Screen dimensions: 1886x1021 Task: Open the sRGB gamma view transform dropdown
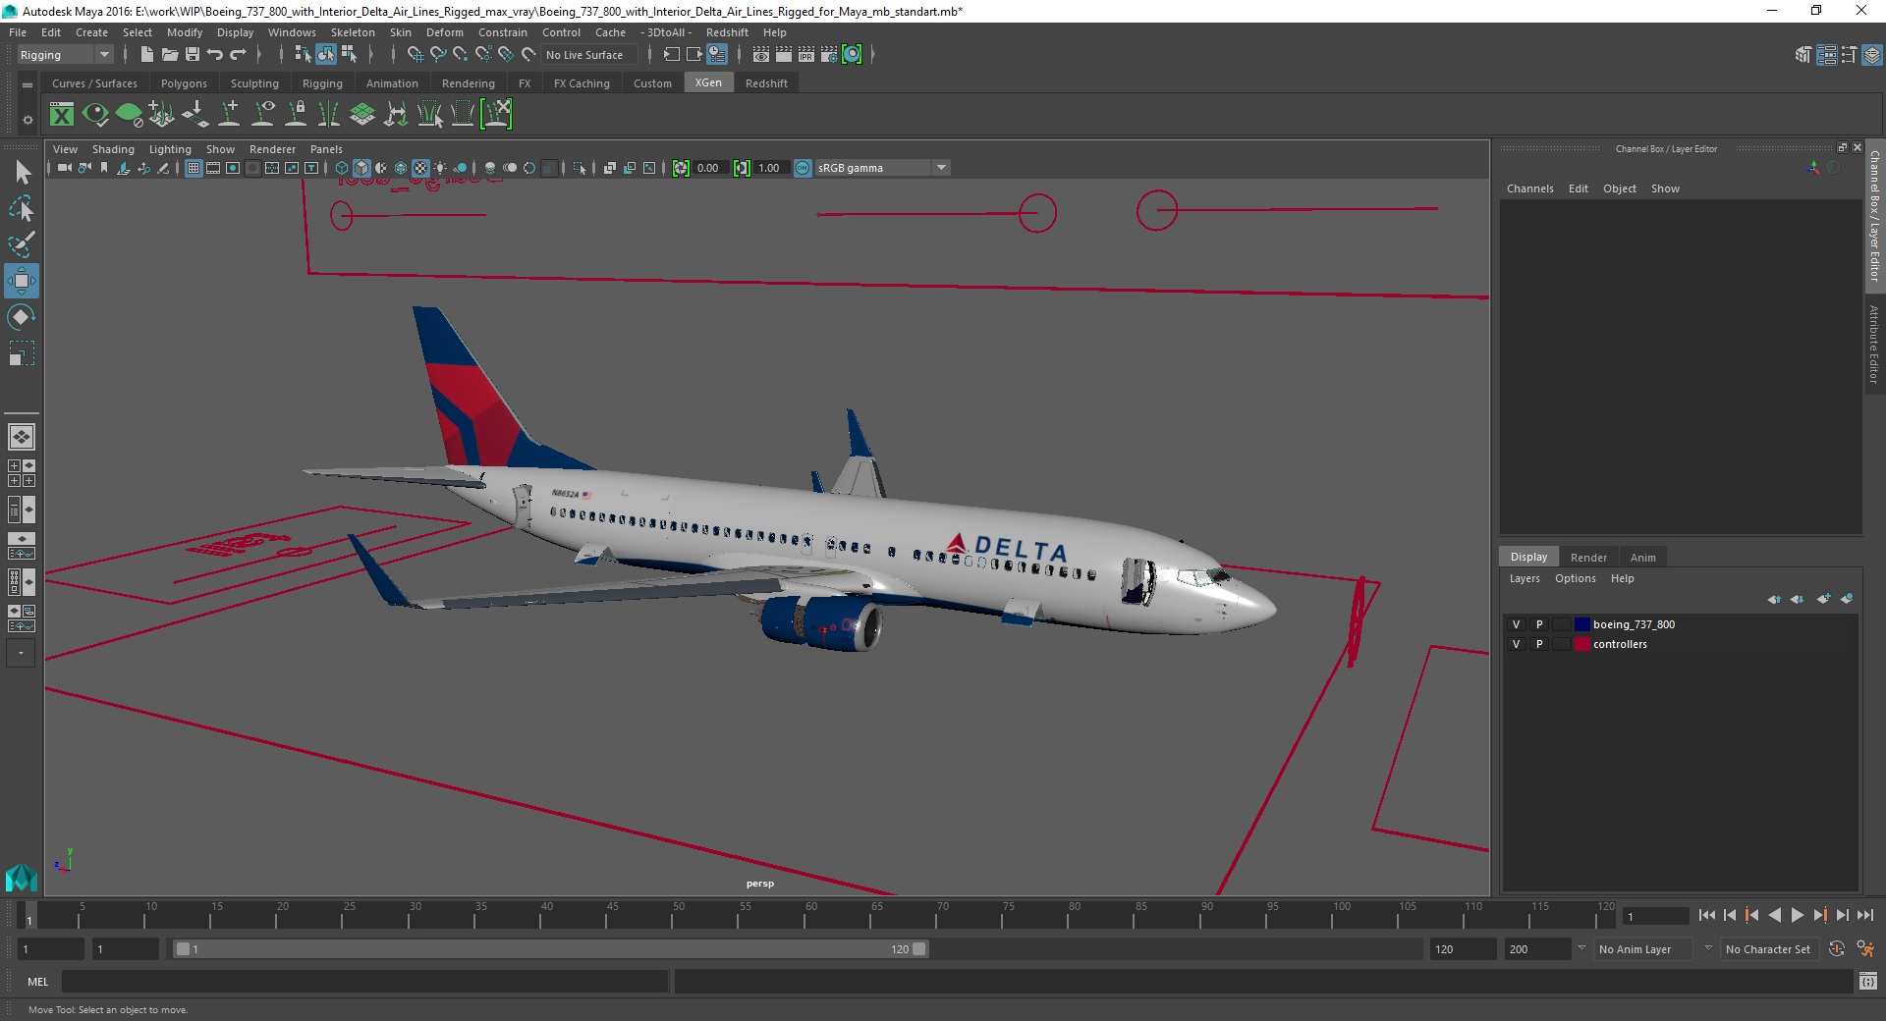pos(882,168)
